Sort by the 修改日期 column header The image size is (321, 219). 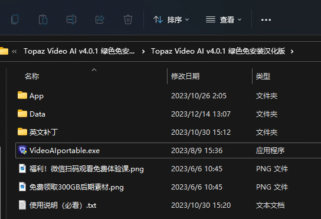pos(185,76)
